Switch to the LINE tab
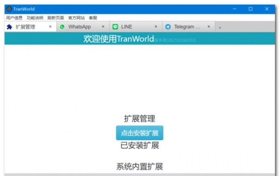Viewport: 280px width, 176px height. [x=136, y=27]
